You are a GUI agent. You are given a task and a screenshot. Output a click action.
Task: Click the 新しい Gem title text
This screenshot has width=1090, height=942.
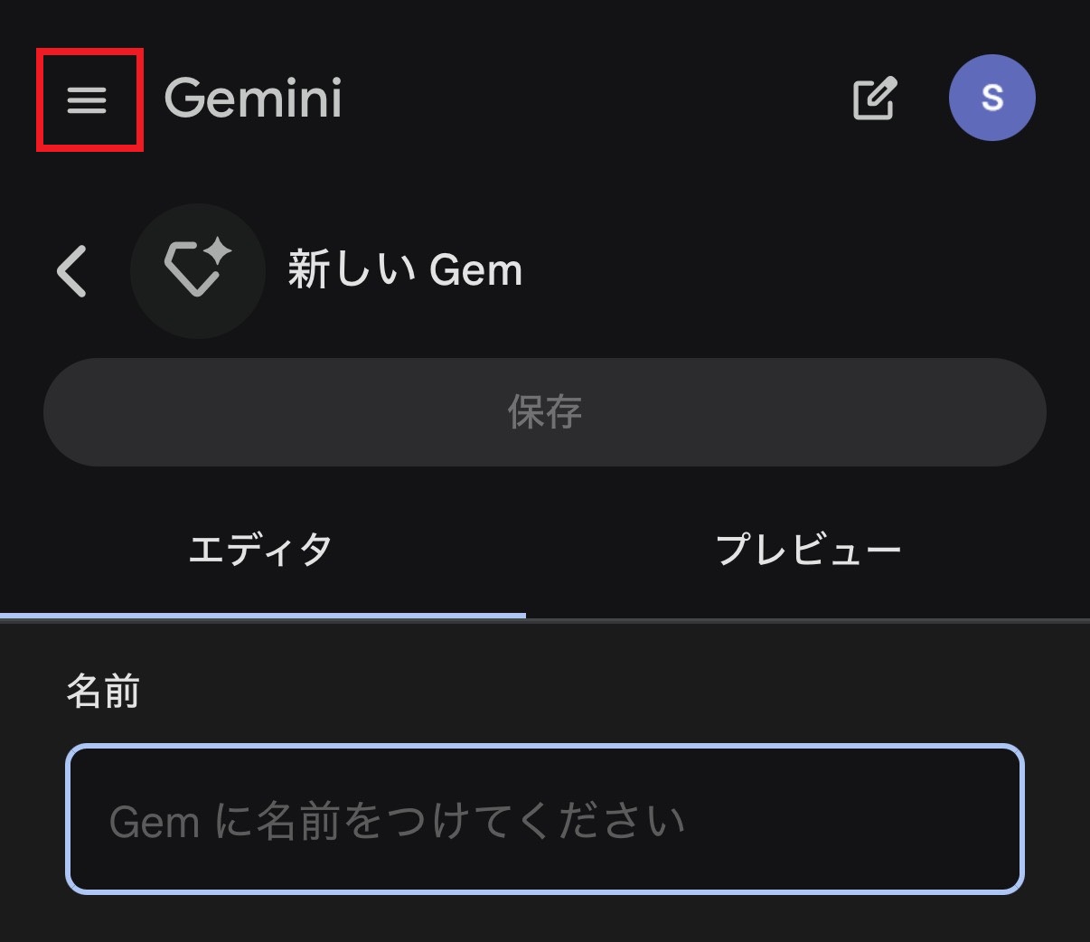point(405,270)
